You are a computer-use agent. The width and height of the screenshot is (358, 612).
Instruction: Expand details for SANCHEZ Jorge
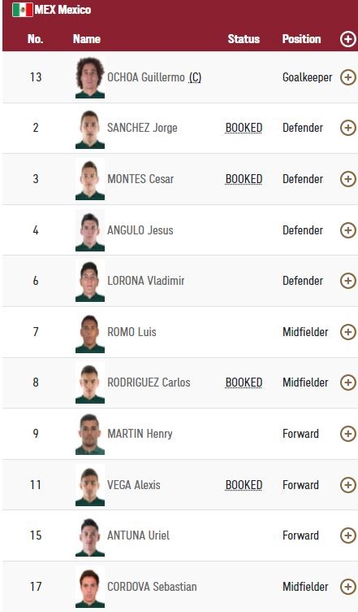coord(348,128)
